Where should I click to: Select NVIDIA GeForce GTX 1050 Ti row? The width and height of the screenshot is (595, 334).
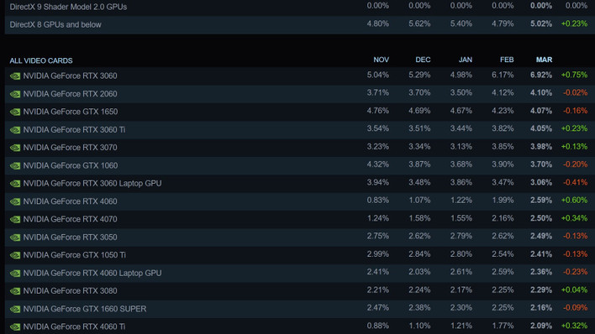[300, 255]
